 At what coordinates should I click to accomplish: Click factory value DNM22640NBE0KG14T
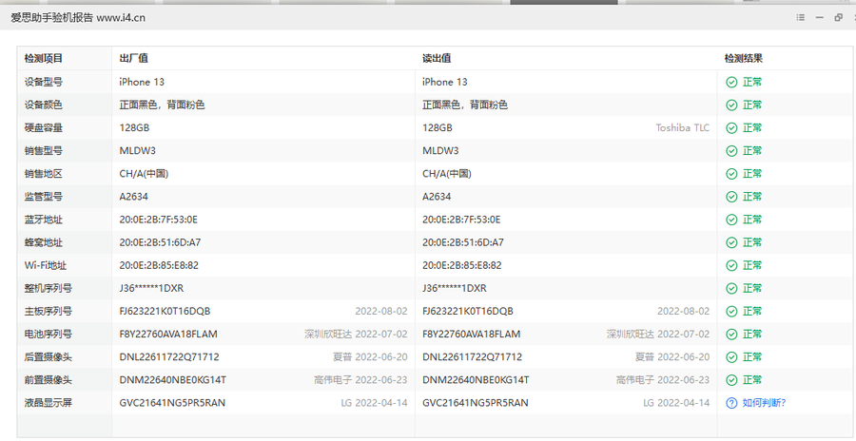[172, 380]
